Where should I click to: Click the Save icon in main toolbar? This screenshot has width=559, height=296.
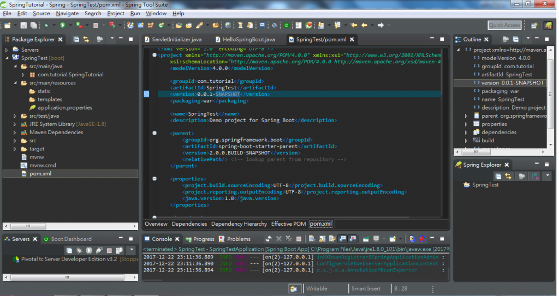(23, 25)
